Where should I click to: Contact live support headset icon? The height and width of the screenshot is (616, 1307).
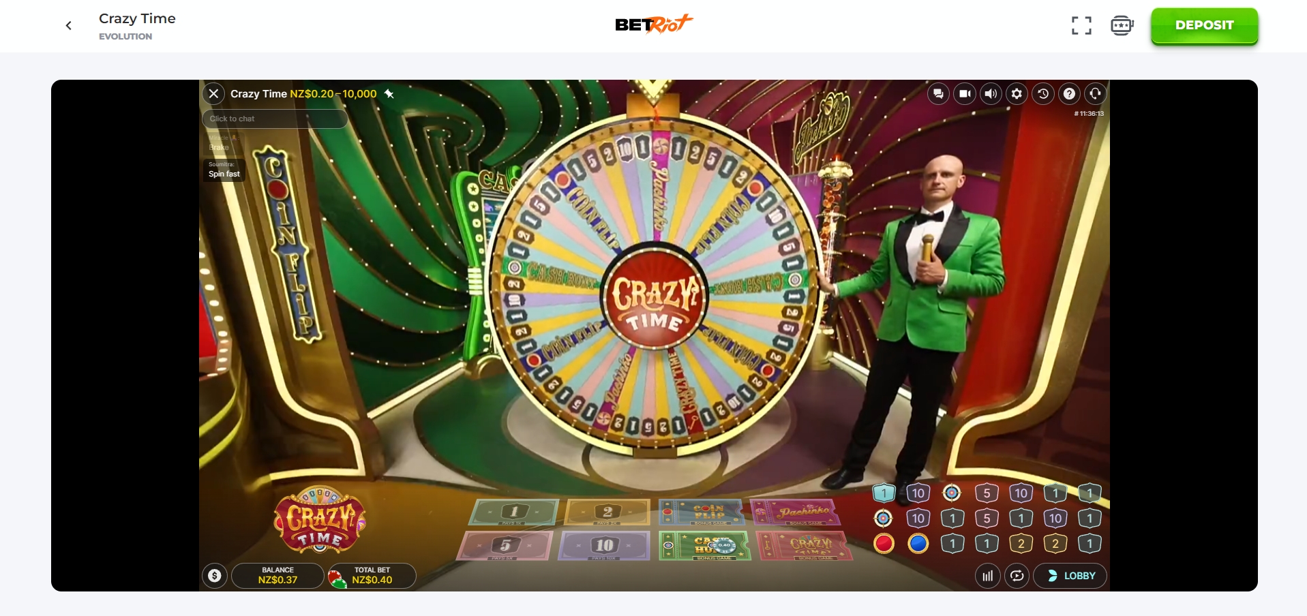tap(1096, 93)
